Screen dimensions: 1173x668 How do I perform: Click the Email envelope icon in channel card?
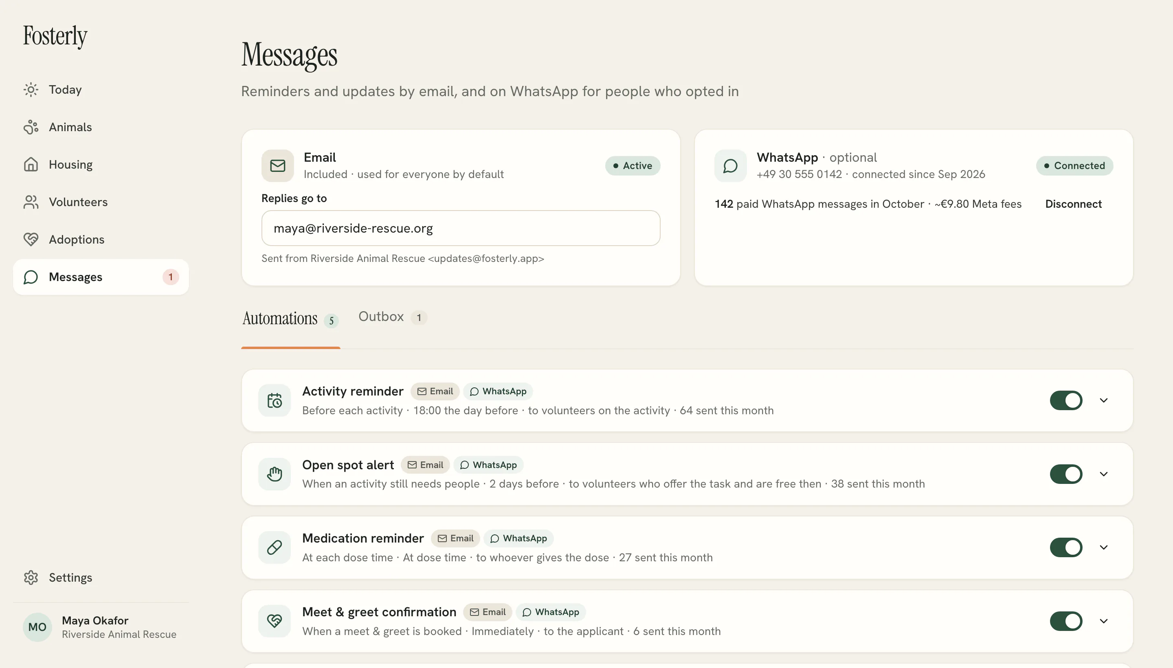(277, 166)
